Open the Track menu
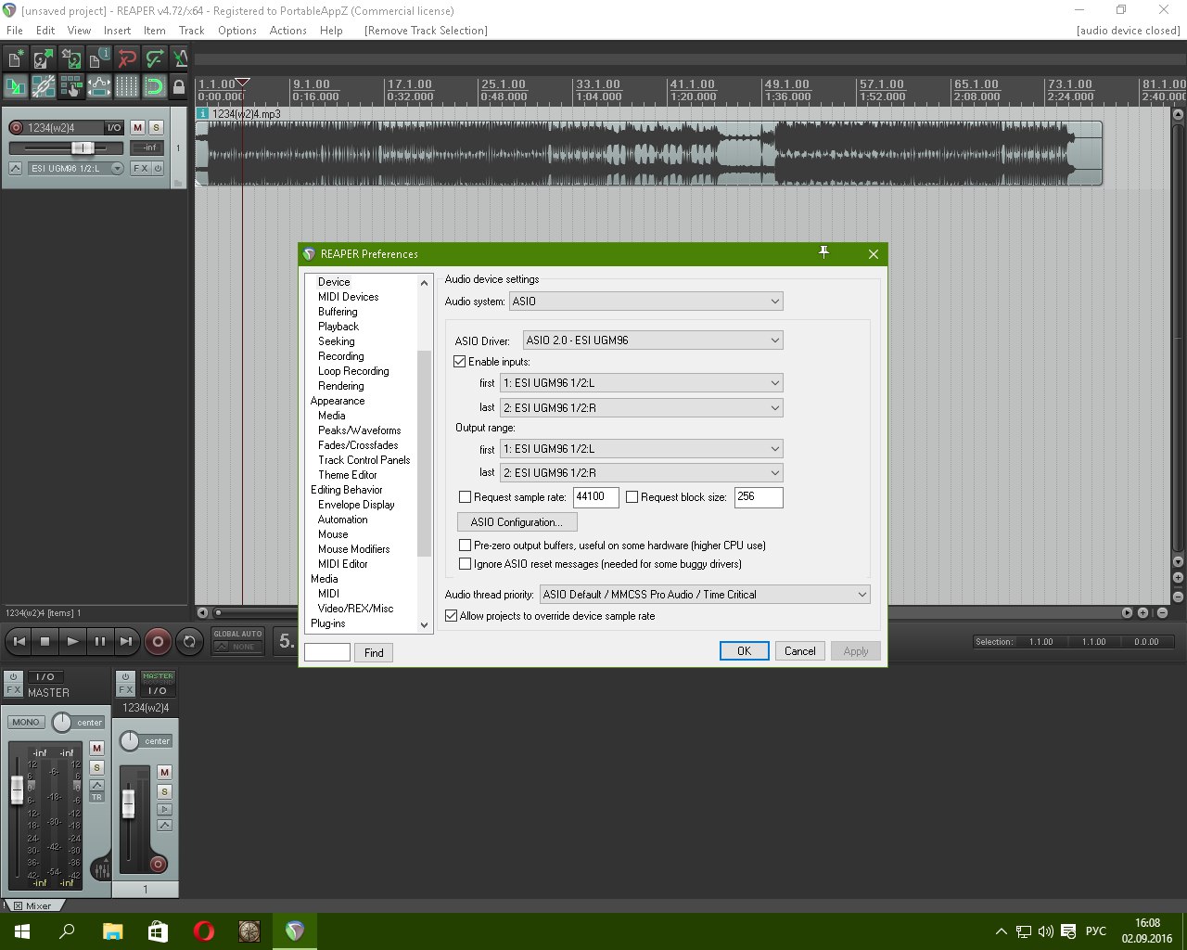Screen dimensions: 1187x950 pyautogui.click(x=191, y=31)
